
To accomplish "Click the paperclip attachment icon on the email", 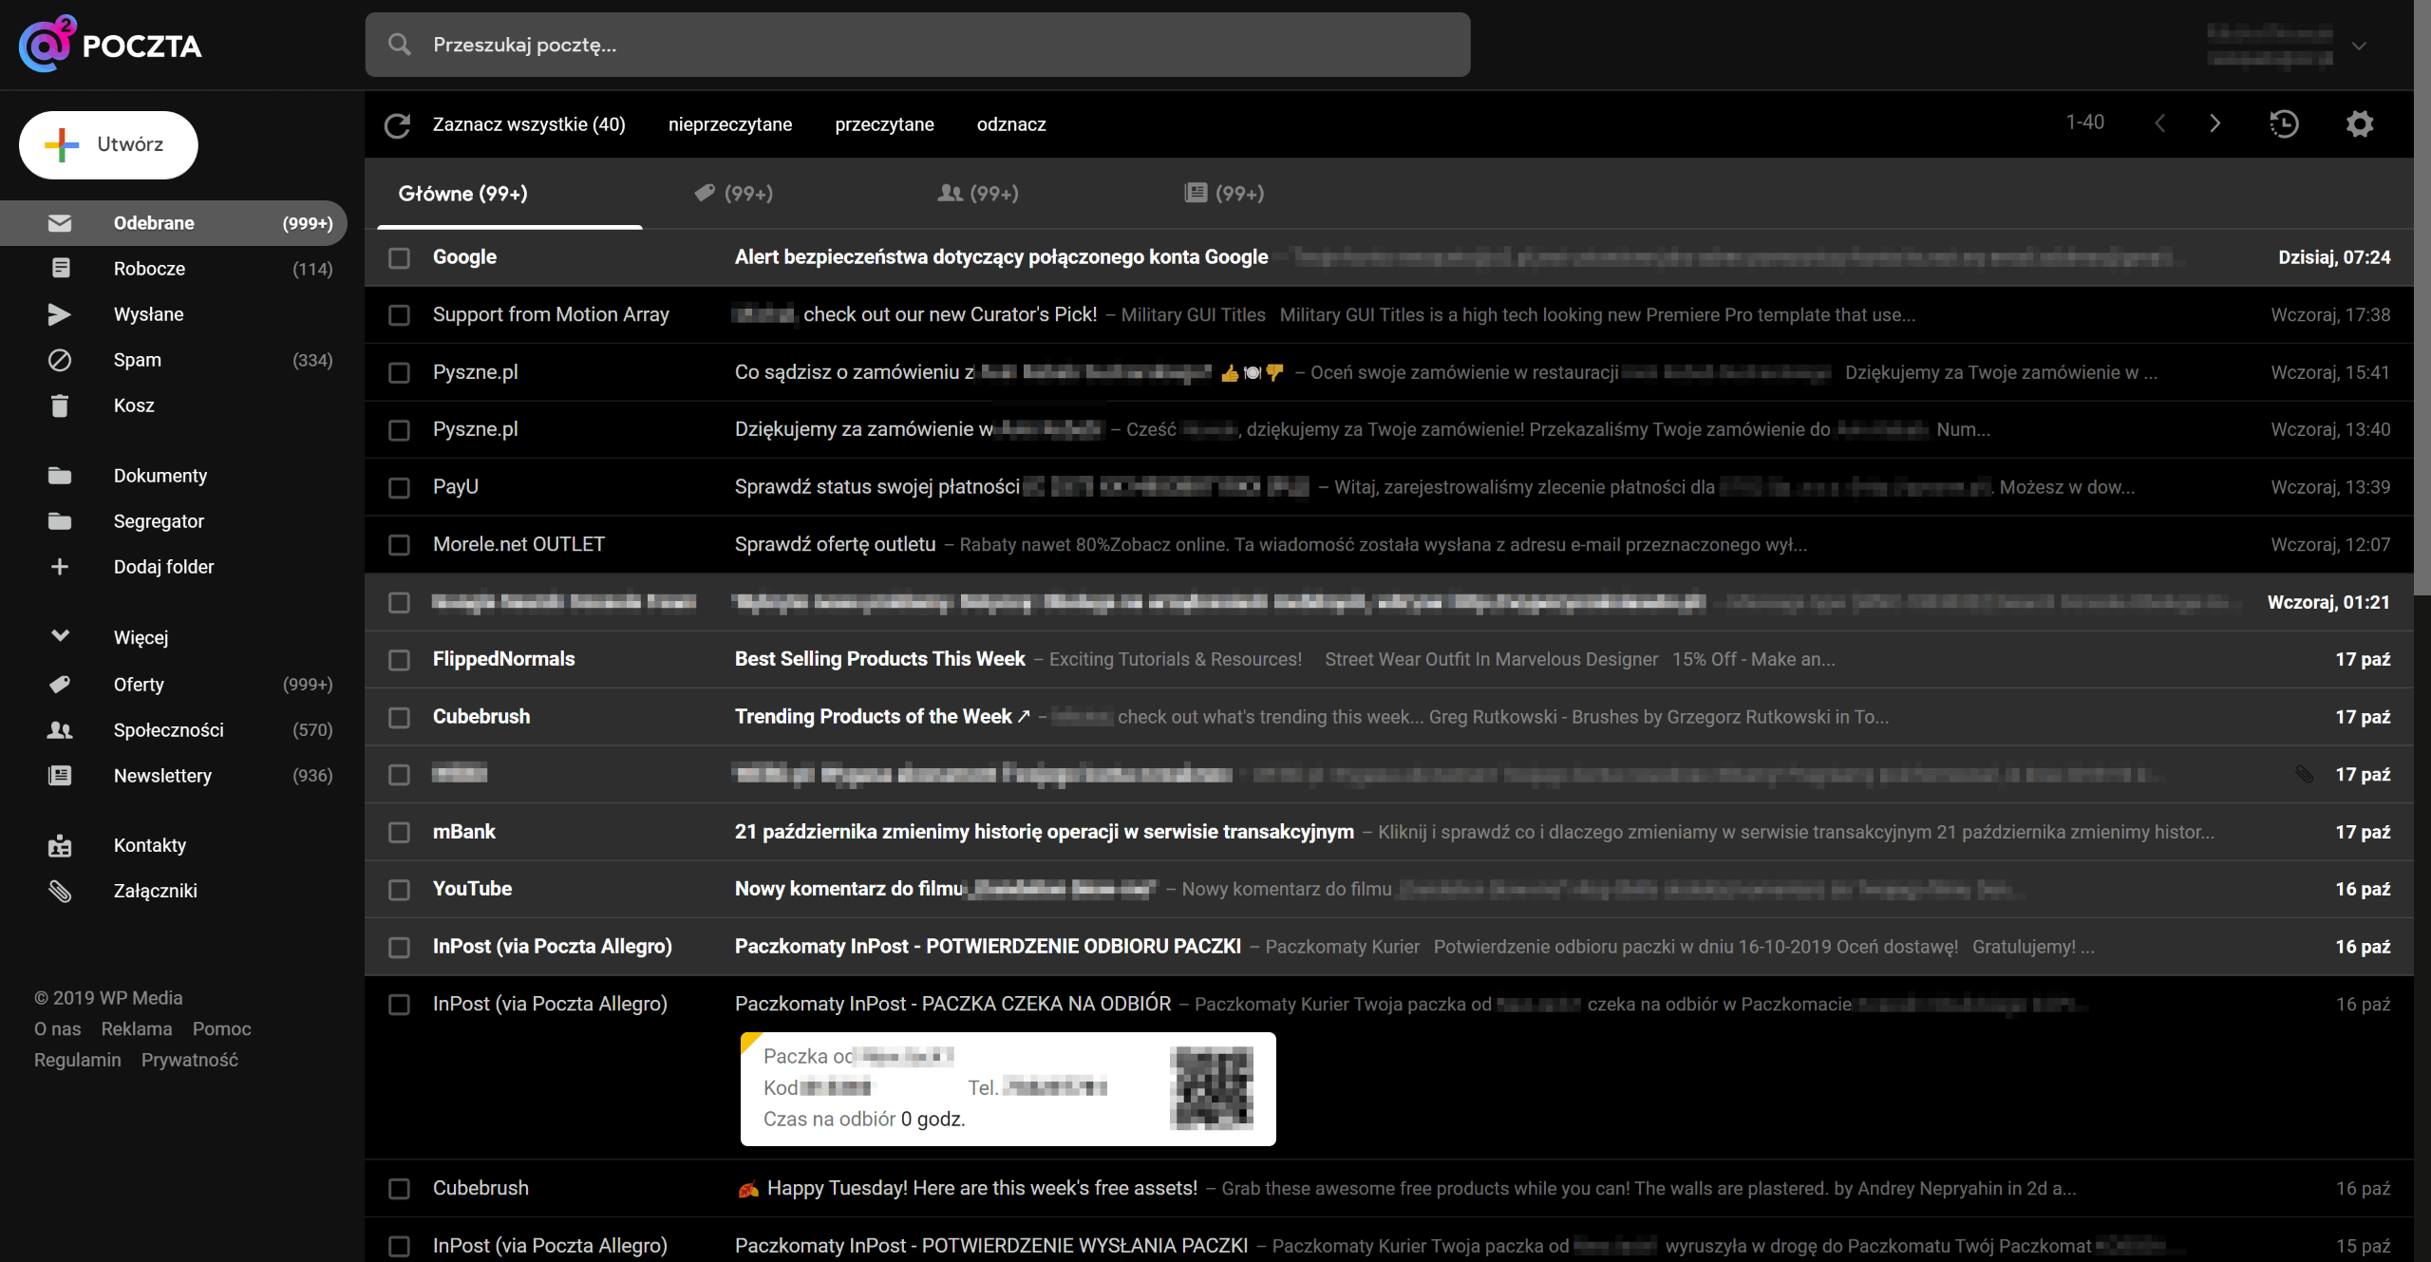I will tap(2305, 774).
